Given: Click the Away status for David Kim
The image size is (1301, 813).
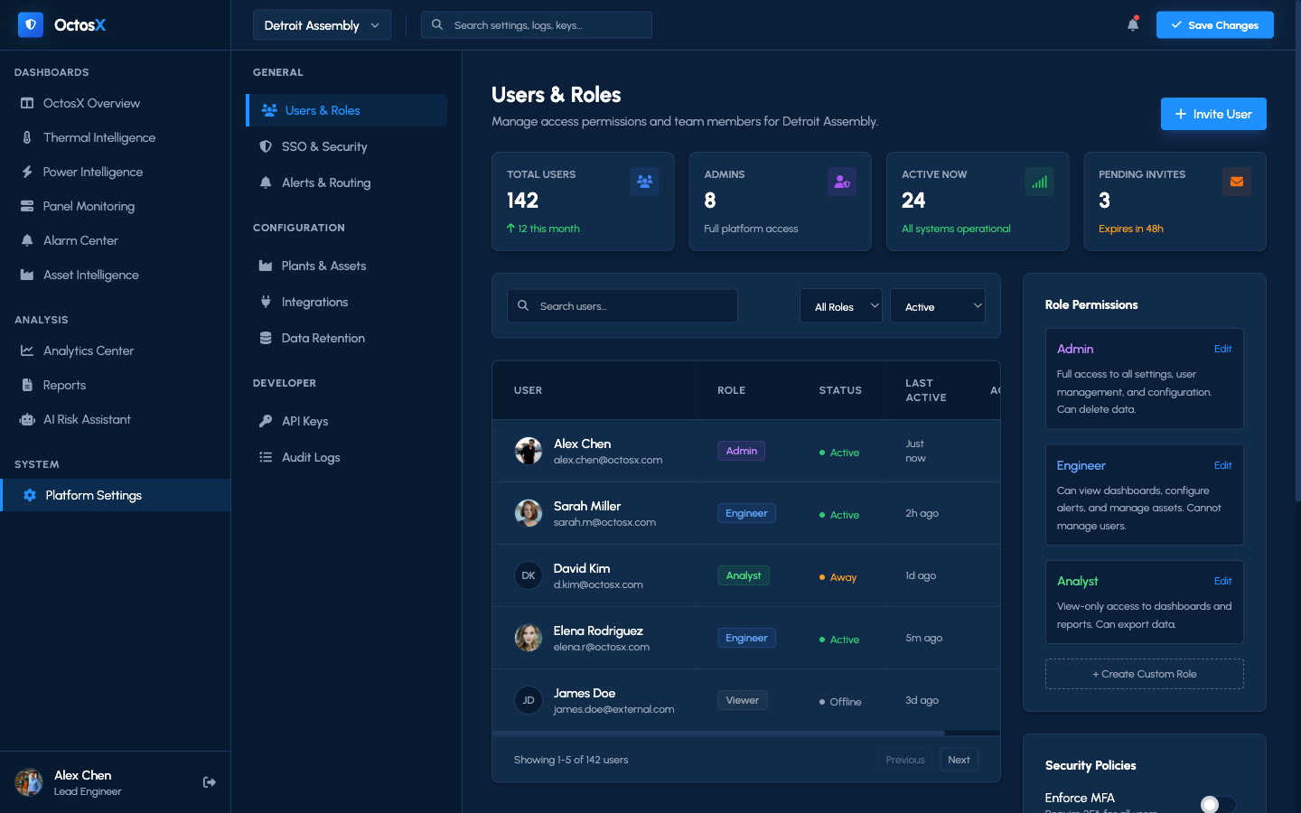Looking at the screenshot, I should 838,577.
